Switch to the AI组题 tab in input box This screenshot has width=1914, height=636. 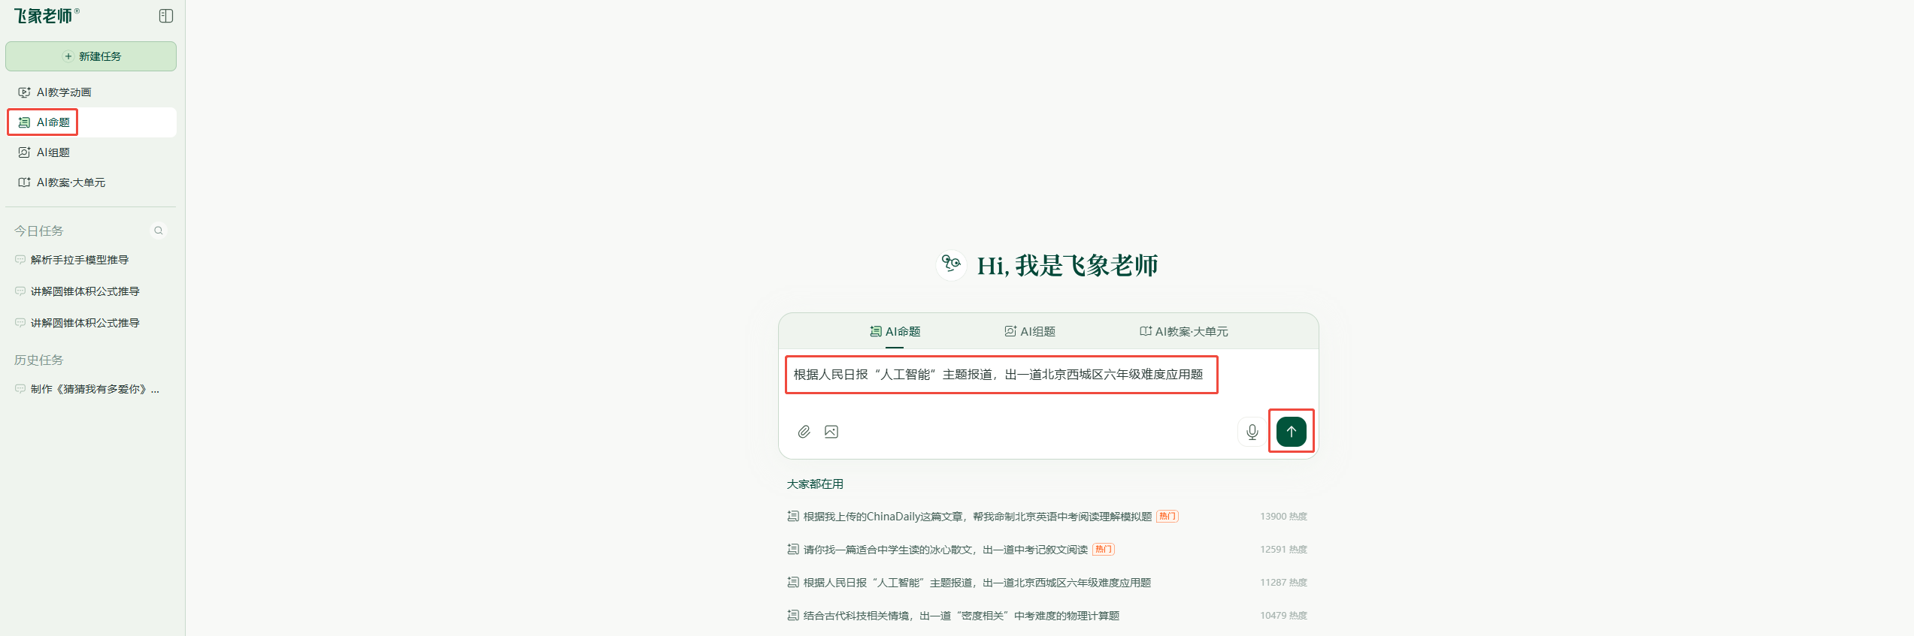[x=1030, y=331]
